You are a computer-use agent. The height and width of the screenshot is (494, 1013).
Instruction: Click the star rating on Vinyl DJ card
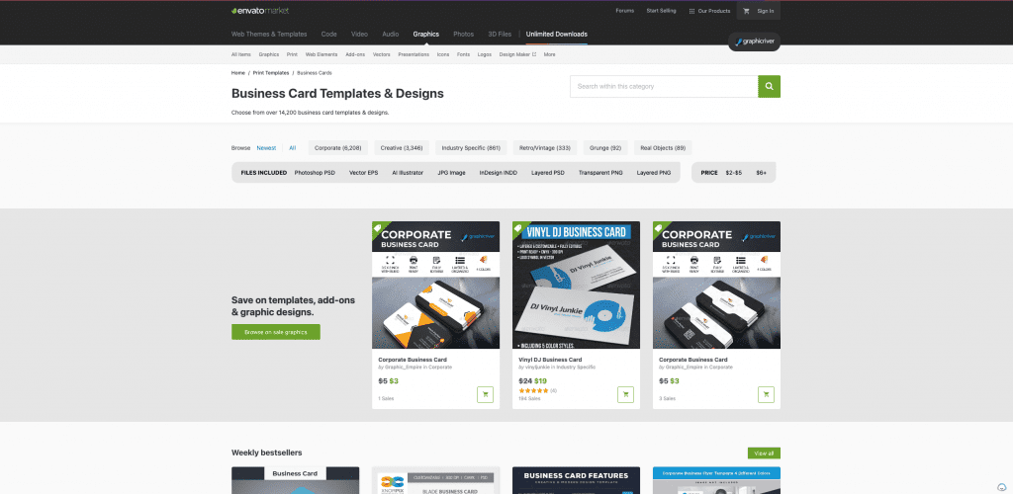[533, 391]
